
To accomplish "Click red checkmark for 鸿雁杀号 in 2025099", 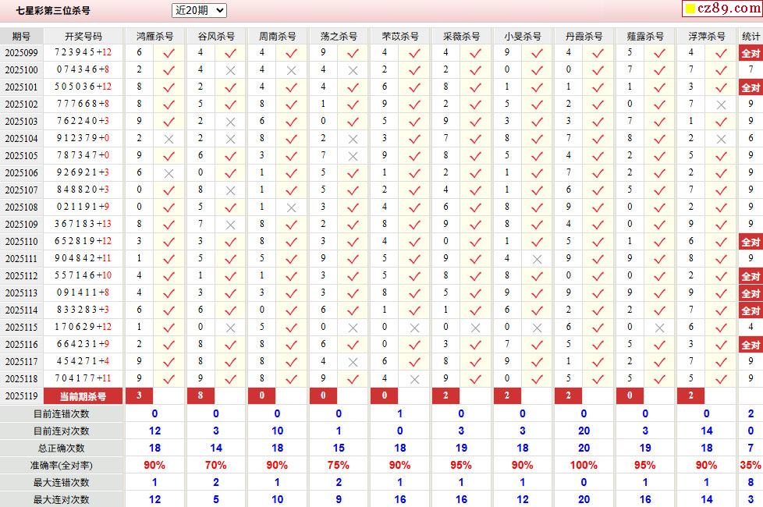I will coord(169,53).
